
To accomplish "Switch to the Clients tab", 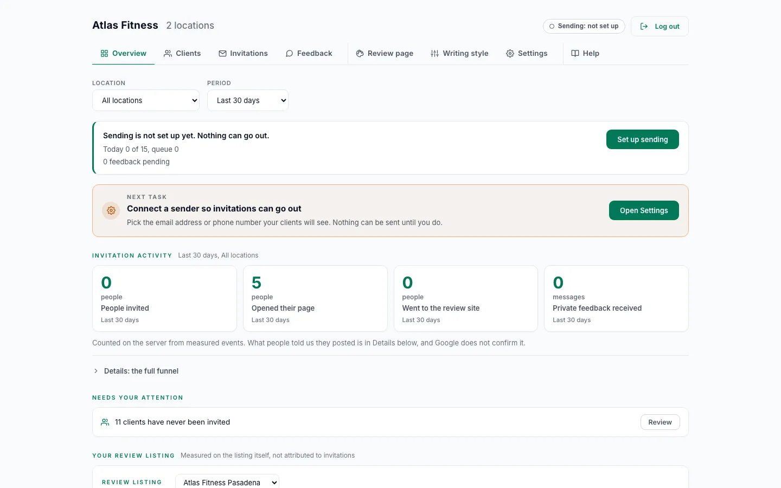I will [x=182, y=54].
